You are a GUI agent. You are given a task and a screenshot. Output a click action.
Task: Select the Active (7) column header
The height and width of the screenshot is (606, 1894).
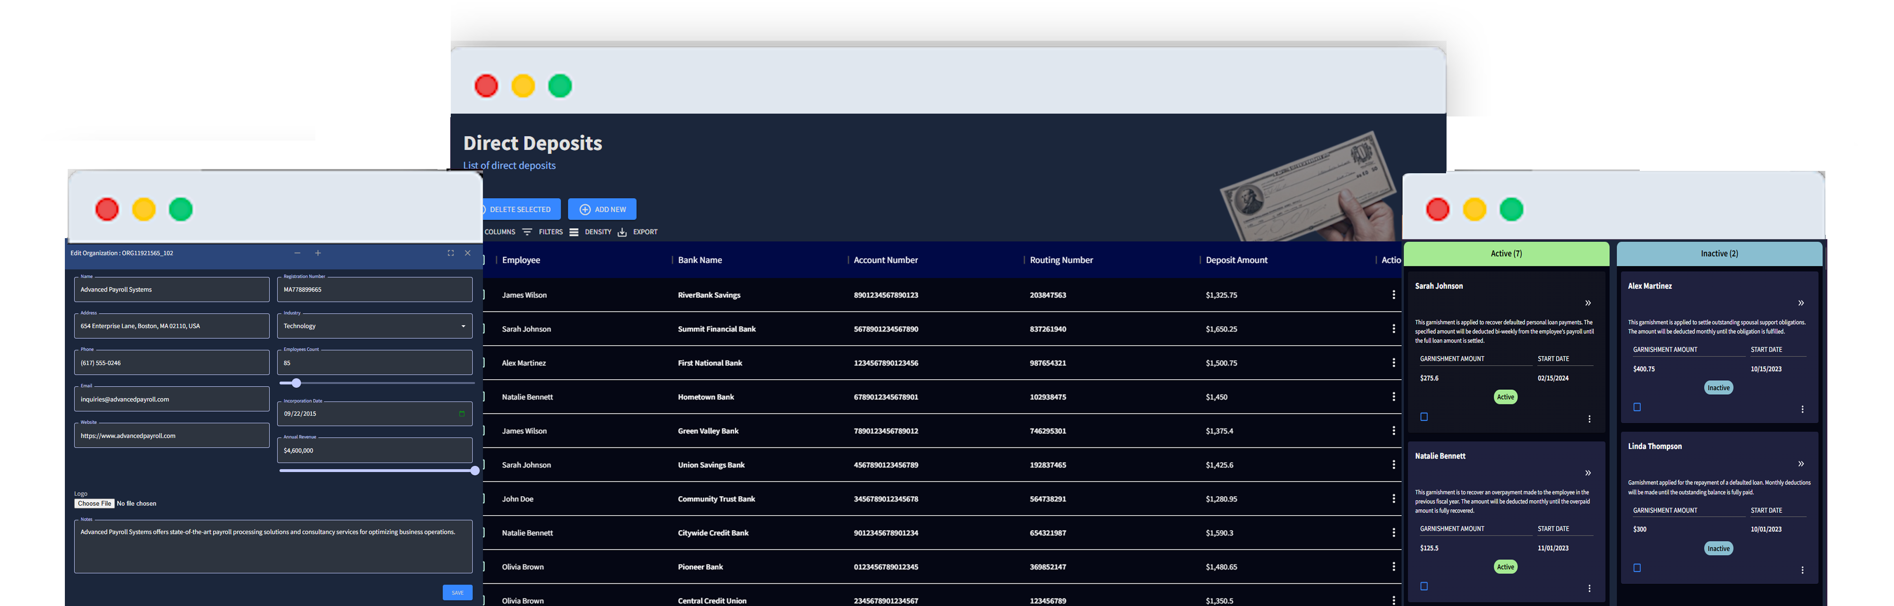tap(1506, 253)
